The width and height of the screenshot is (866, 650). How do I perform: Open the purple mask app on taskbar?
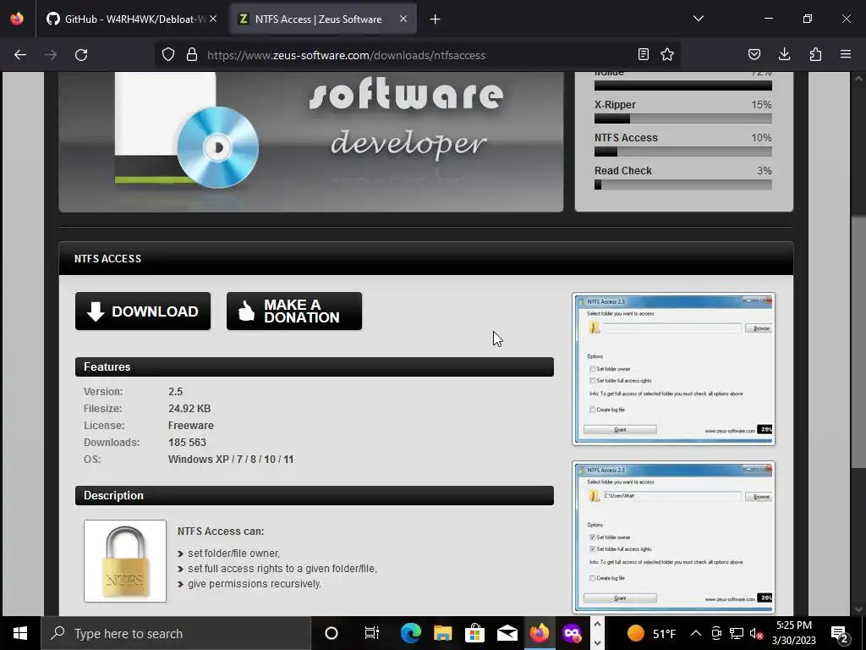pos(572,633)
